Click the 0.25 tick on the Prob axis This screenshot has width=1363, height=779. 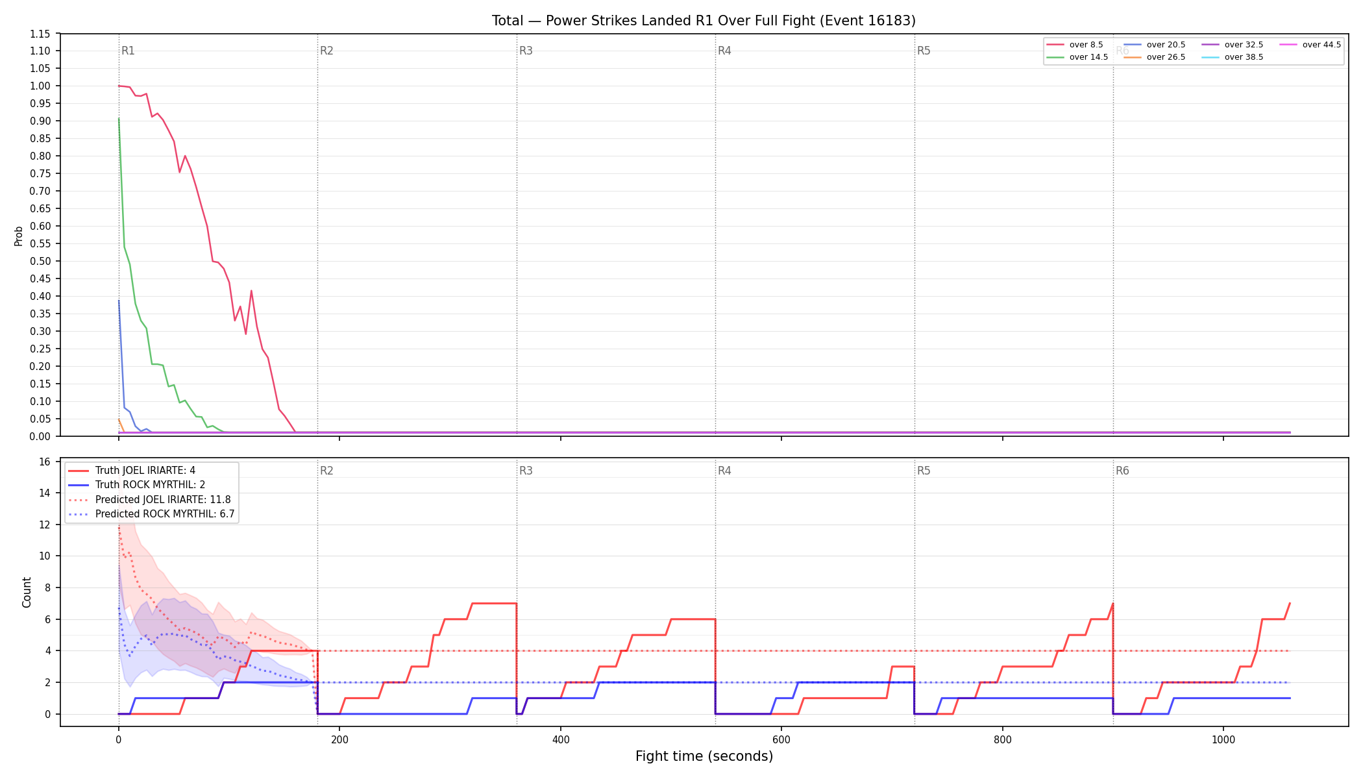click(x=40, y=349)
